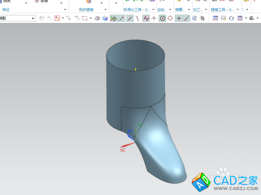Click the 加工 group label
261x195 pixels.
pos(198,9)
